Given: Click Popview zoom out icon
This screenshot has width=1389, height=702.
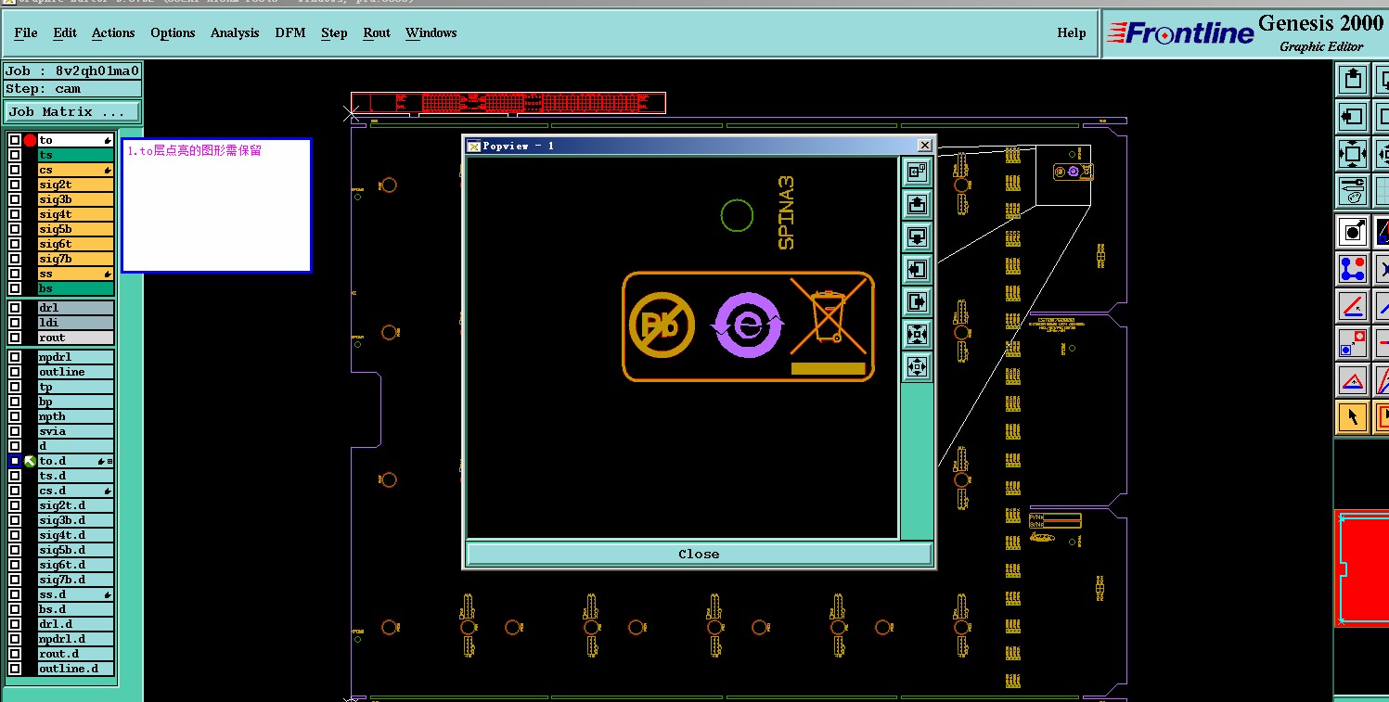Looking at the screenshot, I should click(917, 366).
